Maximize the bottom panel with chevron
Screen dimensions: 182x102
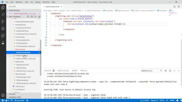tap(179, 71)
